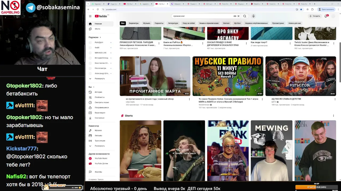Open YouTube Kids under other features

click(101, 164)
